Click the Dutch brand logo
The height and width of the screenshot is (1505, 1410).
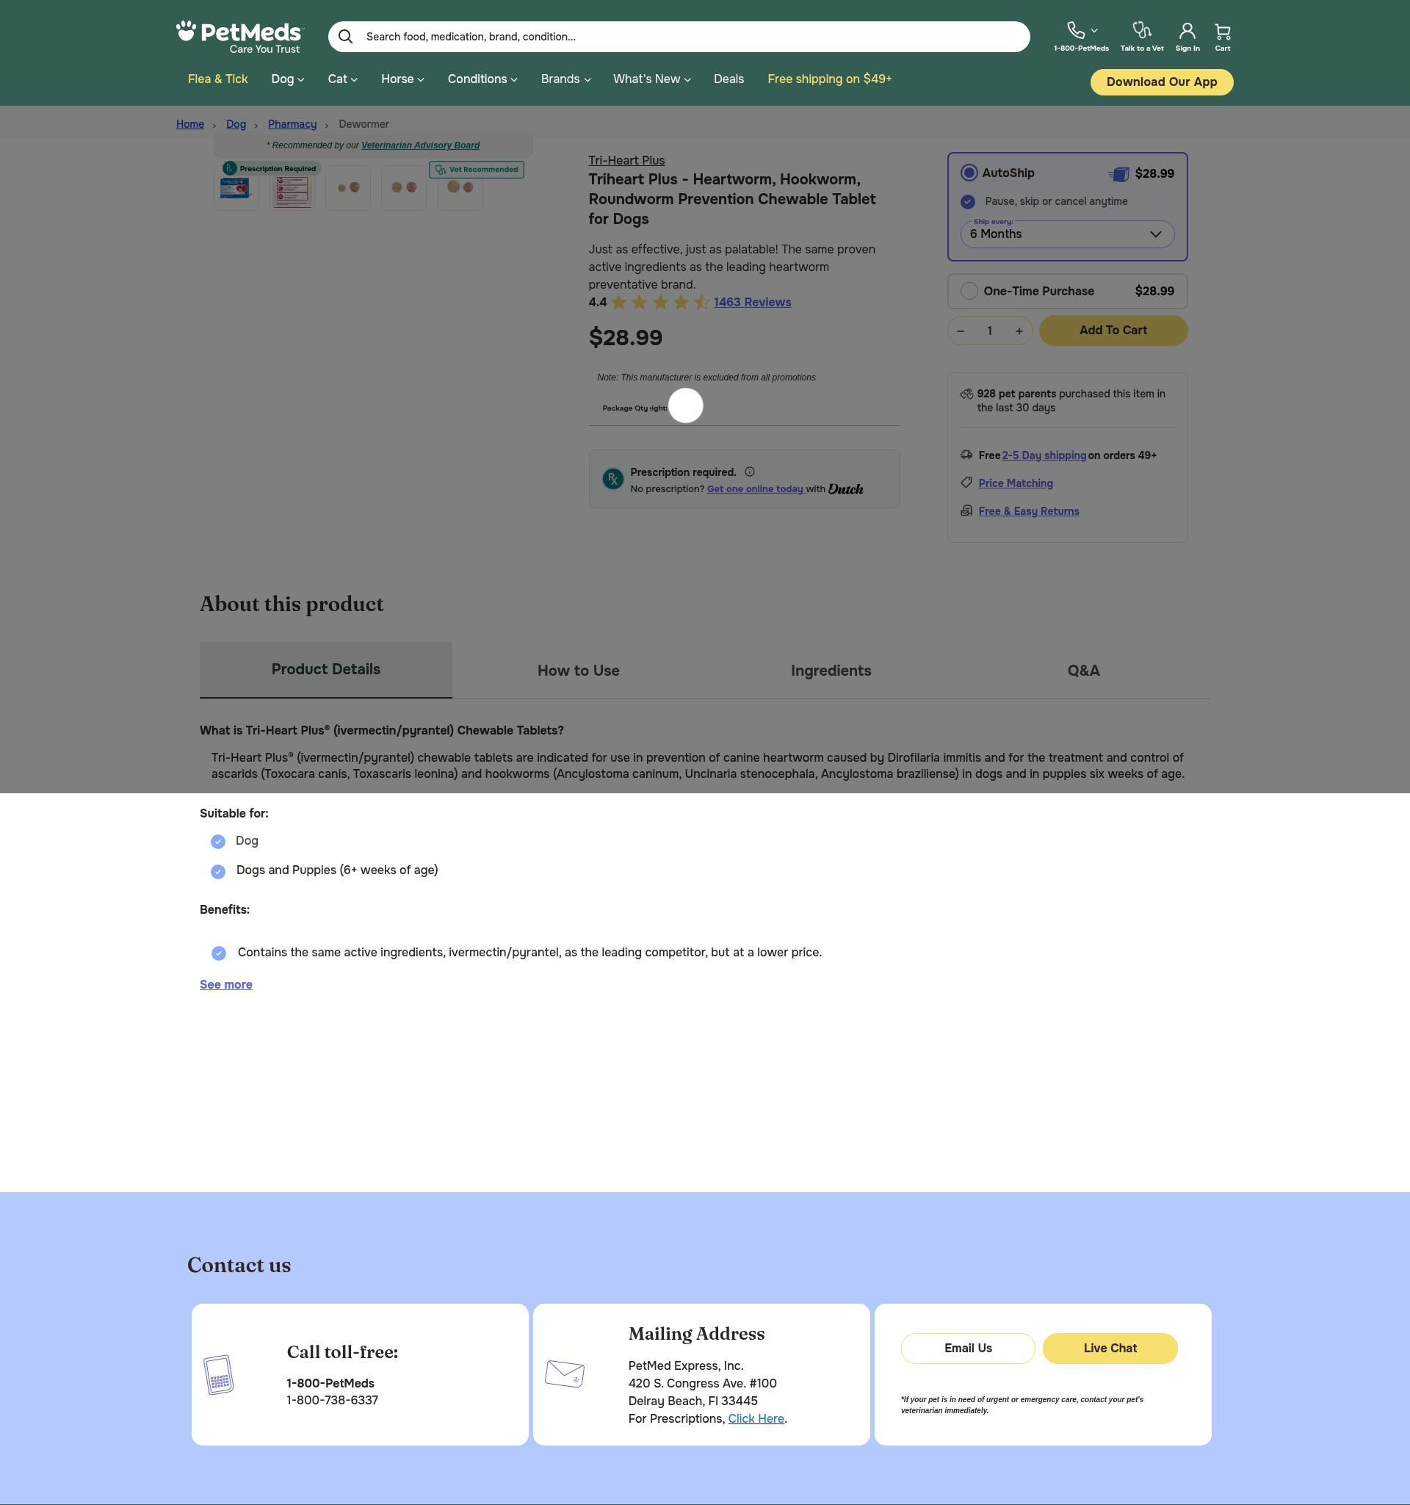tap(845, 489)
